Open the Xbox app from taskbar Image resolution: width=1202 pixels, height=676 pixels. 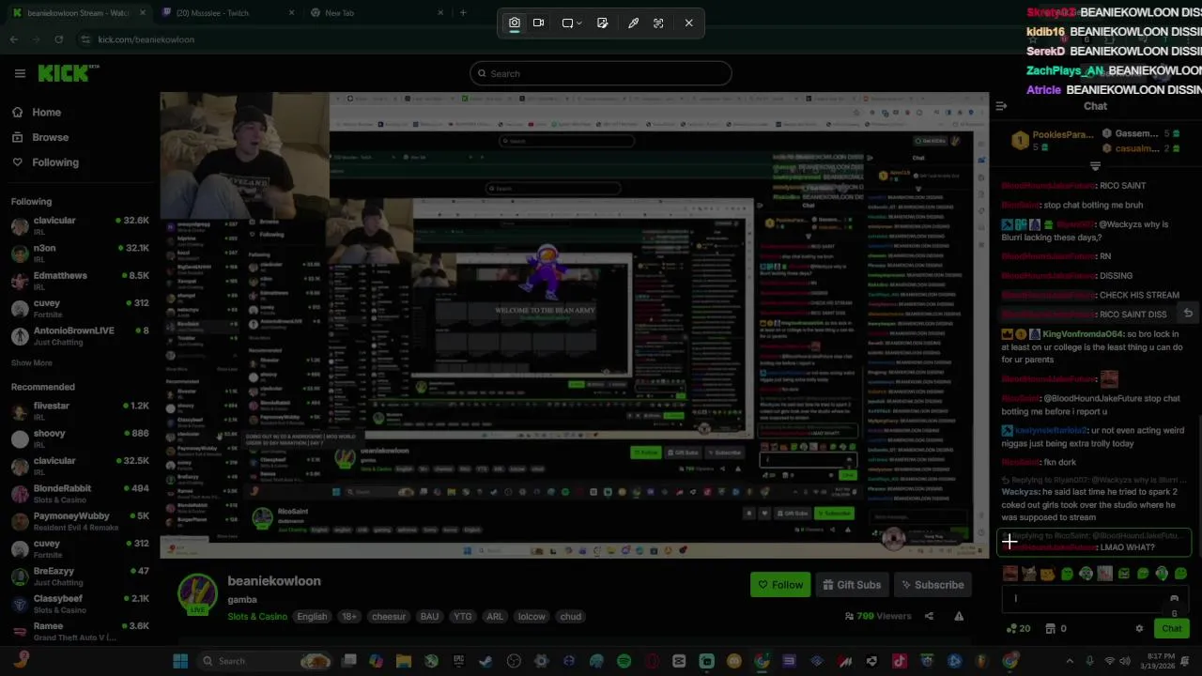pos(431,661)
